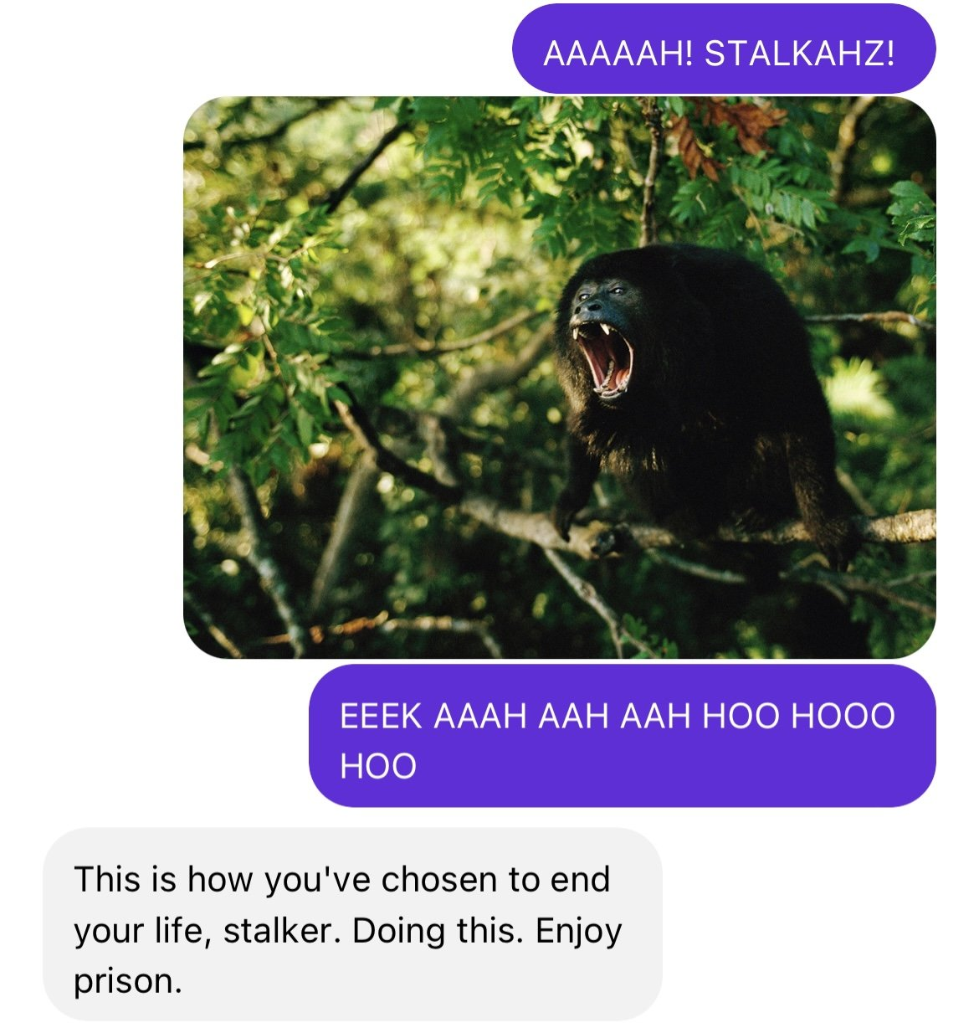Click 'HOO' on the second line of purple bubble
Image resolution: width=979 pixels, height=1023 pixels.
click(378, 766)
